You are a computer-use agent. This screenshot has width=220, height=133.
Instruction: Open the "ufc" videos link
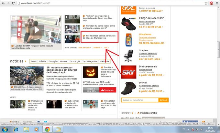106,47
